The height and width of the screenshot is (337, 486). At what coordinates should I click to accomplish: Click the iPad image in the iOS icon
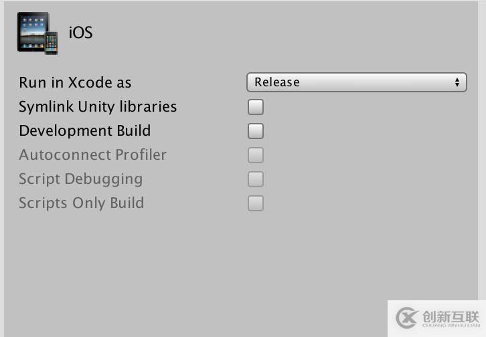pos(32,31)
